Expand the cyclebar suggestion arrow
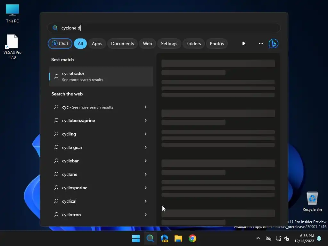The height and width of the screenshot is (246, 328). [x=146, y=161]
